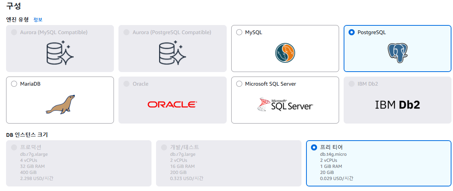
Task: Click the MariaDB seal logo
Action: [x=60, y=104]
